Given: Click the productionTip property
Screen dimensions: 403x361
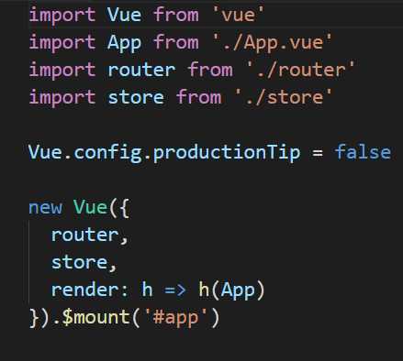Looking at the screenshot, I should click(227, 153).
